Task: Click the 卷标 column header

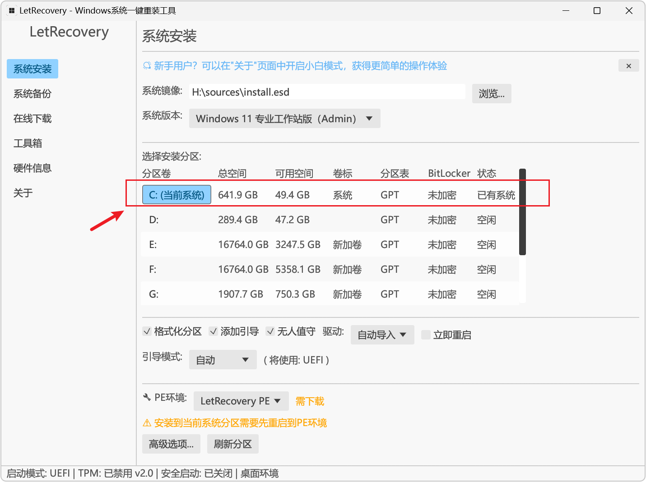Action: (343, 174)
